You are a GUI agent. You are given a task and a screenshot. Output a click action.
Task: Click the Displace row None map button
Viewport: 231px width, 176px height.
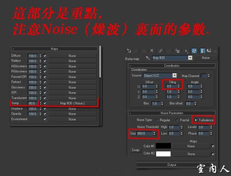point(72,109)
